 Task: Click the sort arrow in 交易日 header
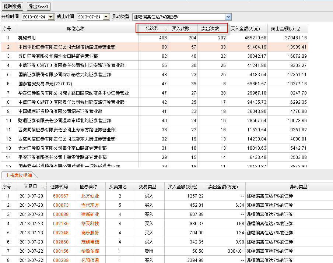(x=44, y=187)
